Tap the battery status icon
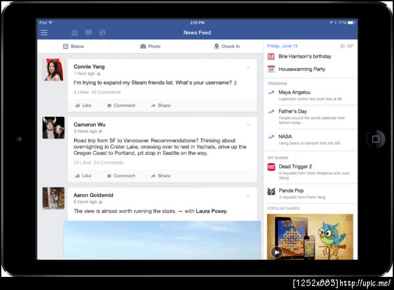The image size is (394, 290). (x=351, y=22)
